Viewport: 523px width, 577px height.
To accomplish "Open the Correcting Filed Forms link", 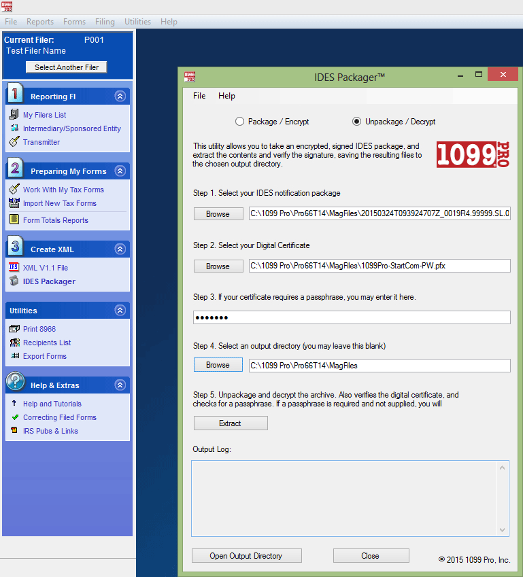I will (x=60, y=417).
